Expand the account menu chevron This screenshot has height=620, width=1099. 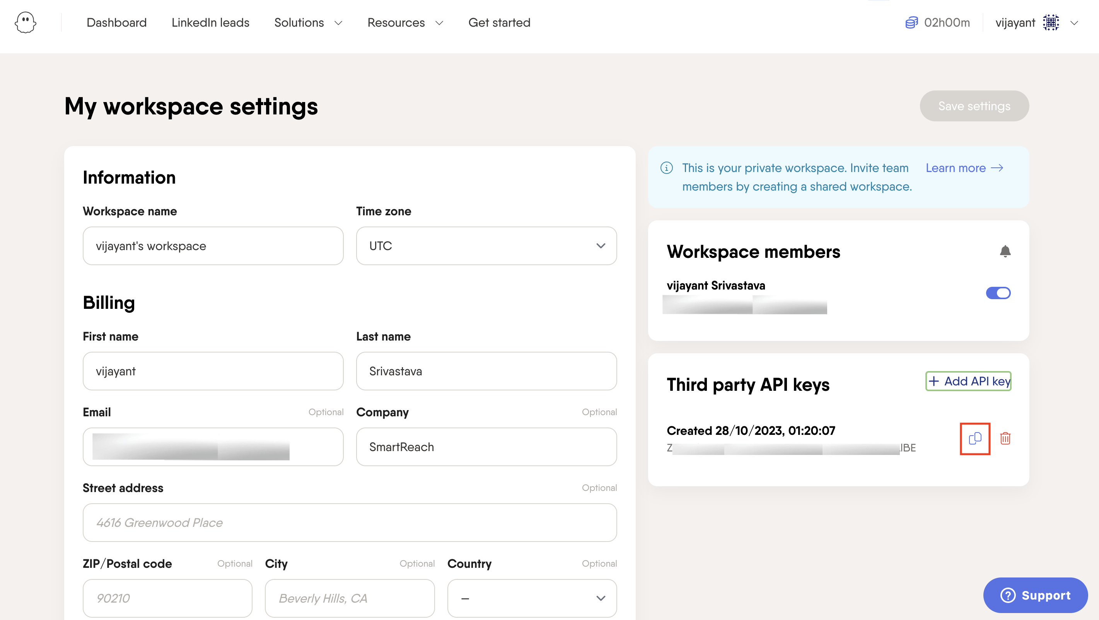(1074, 23)
